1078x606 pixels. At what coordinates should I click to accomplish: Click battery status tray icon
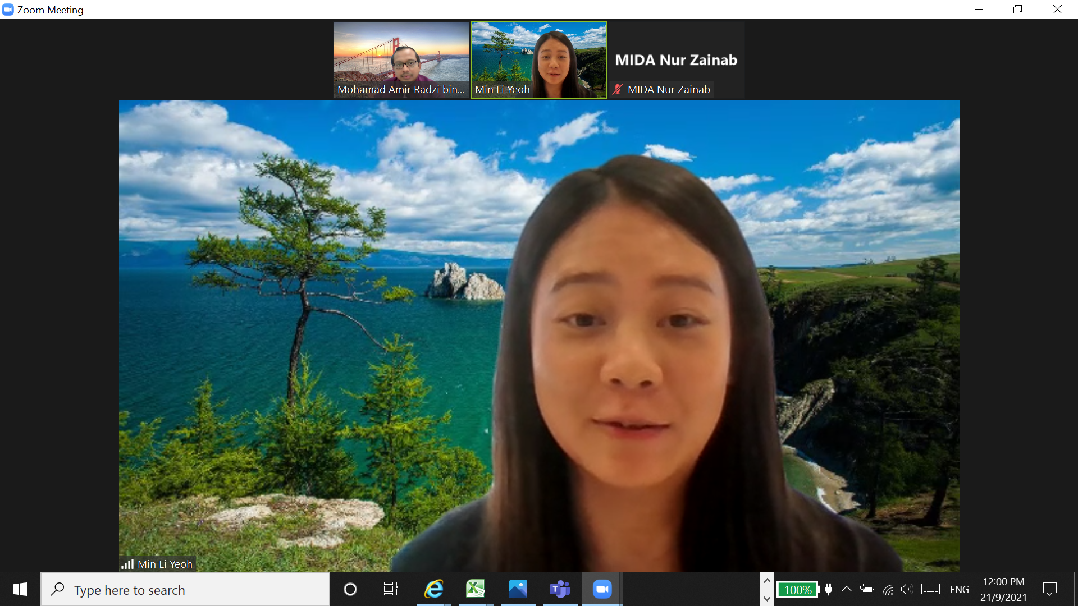click(867, 589)
